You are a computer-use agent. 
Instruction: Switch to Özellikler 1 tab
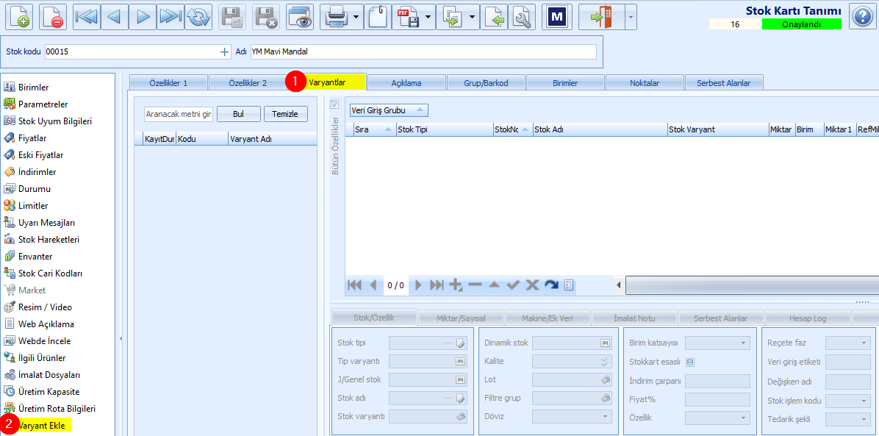[168, 82]
